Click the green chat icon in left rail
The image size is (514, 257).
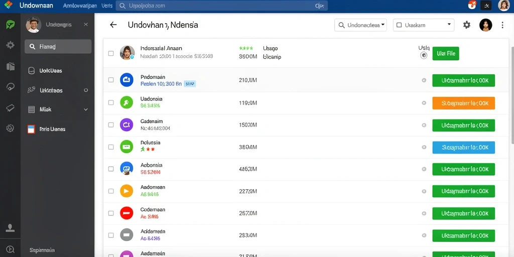(x=11, y=25)
